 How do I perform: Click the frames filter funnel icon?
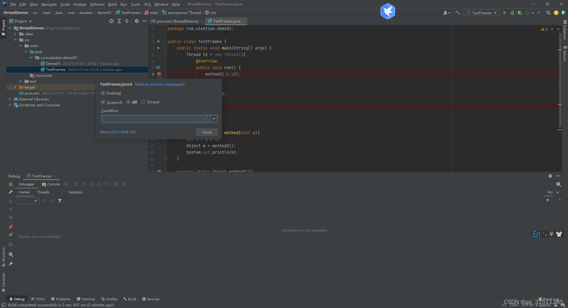click(60, 201)
